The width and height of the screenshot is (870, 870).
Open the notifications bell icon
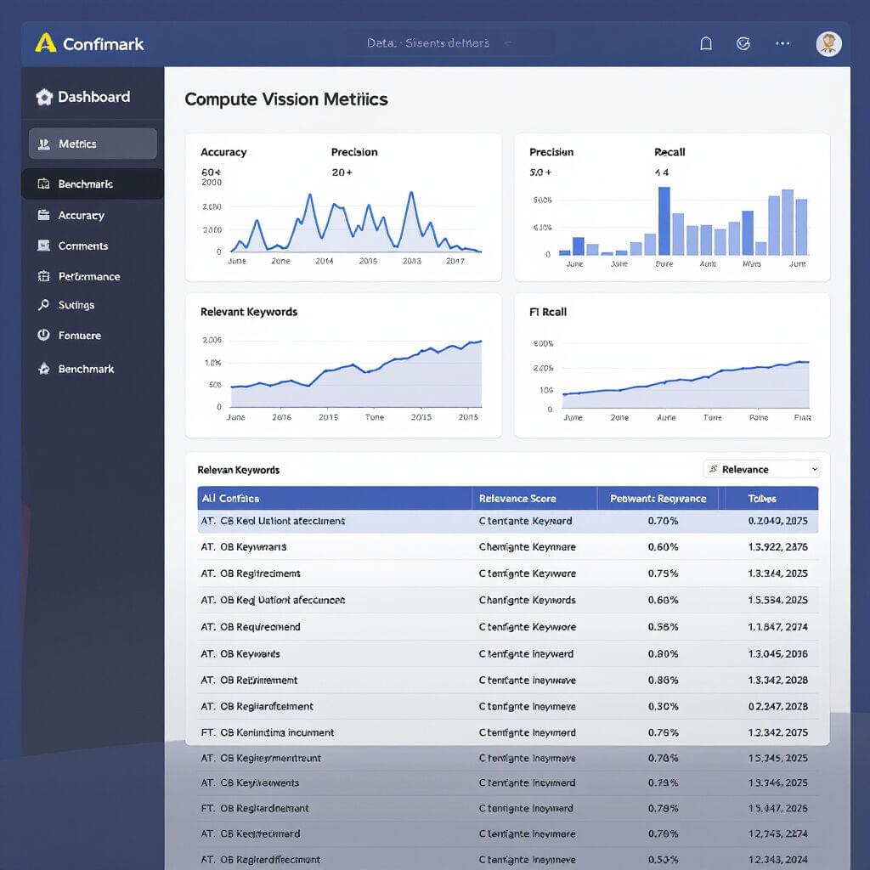pyautogui.click(x=706, y=43)
